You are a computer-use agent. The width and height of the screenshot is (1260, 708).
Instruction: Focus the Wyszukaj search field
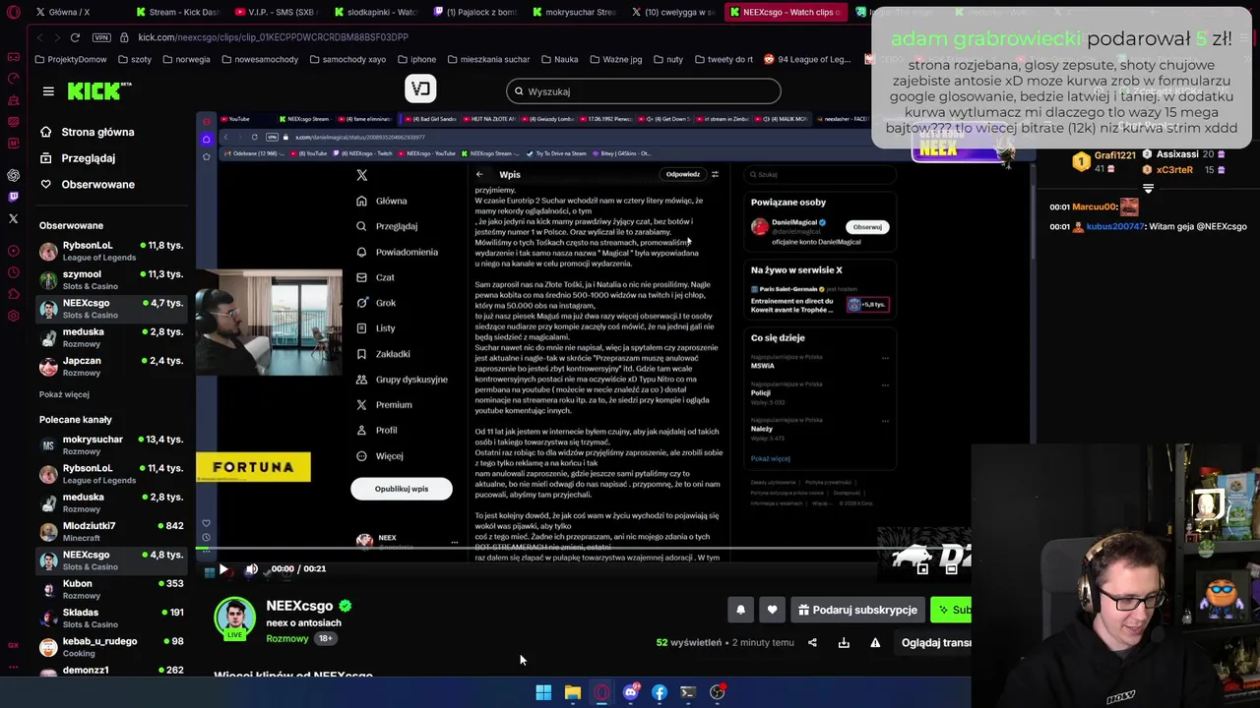[x=644, y=91]
